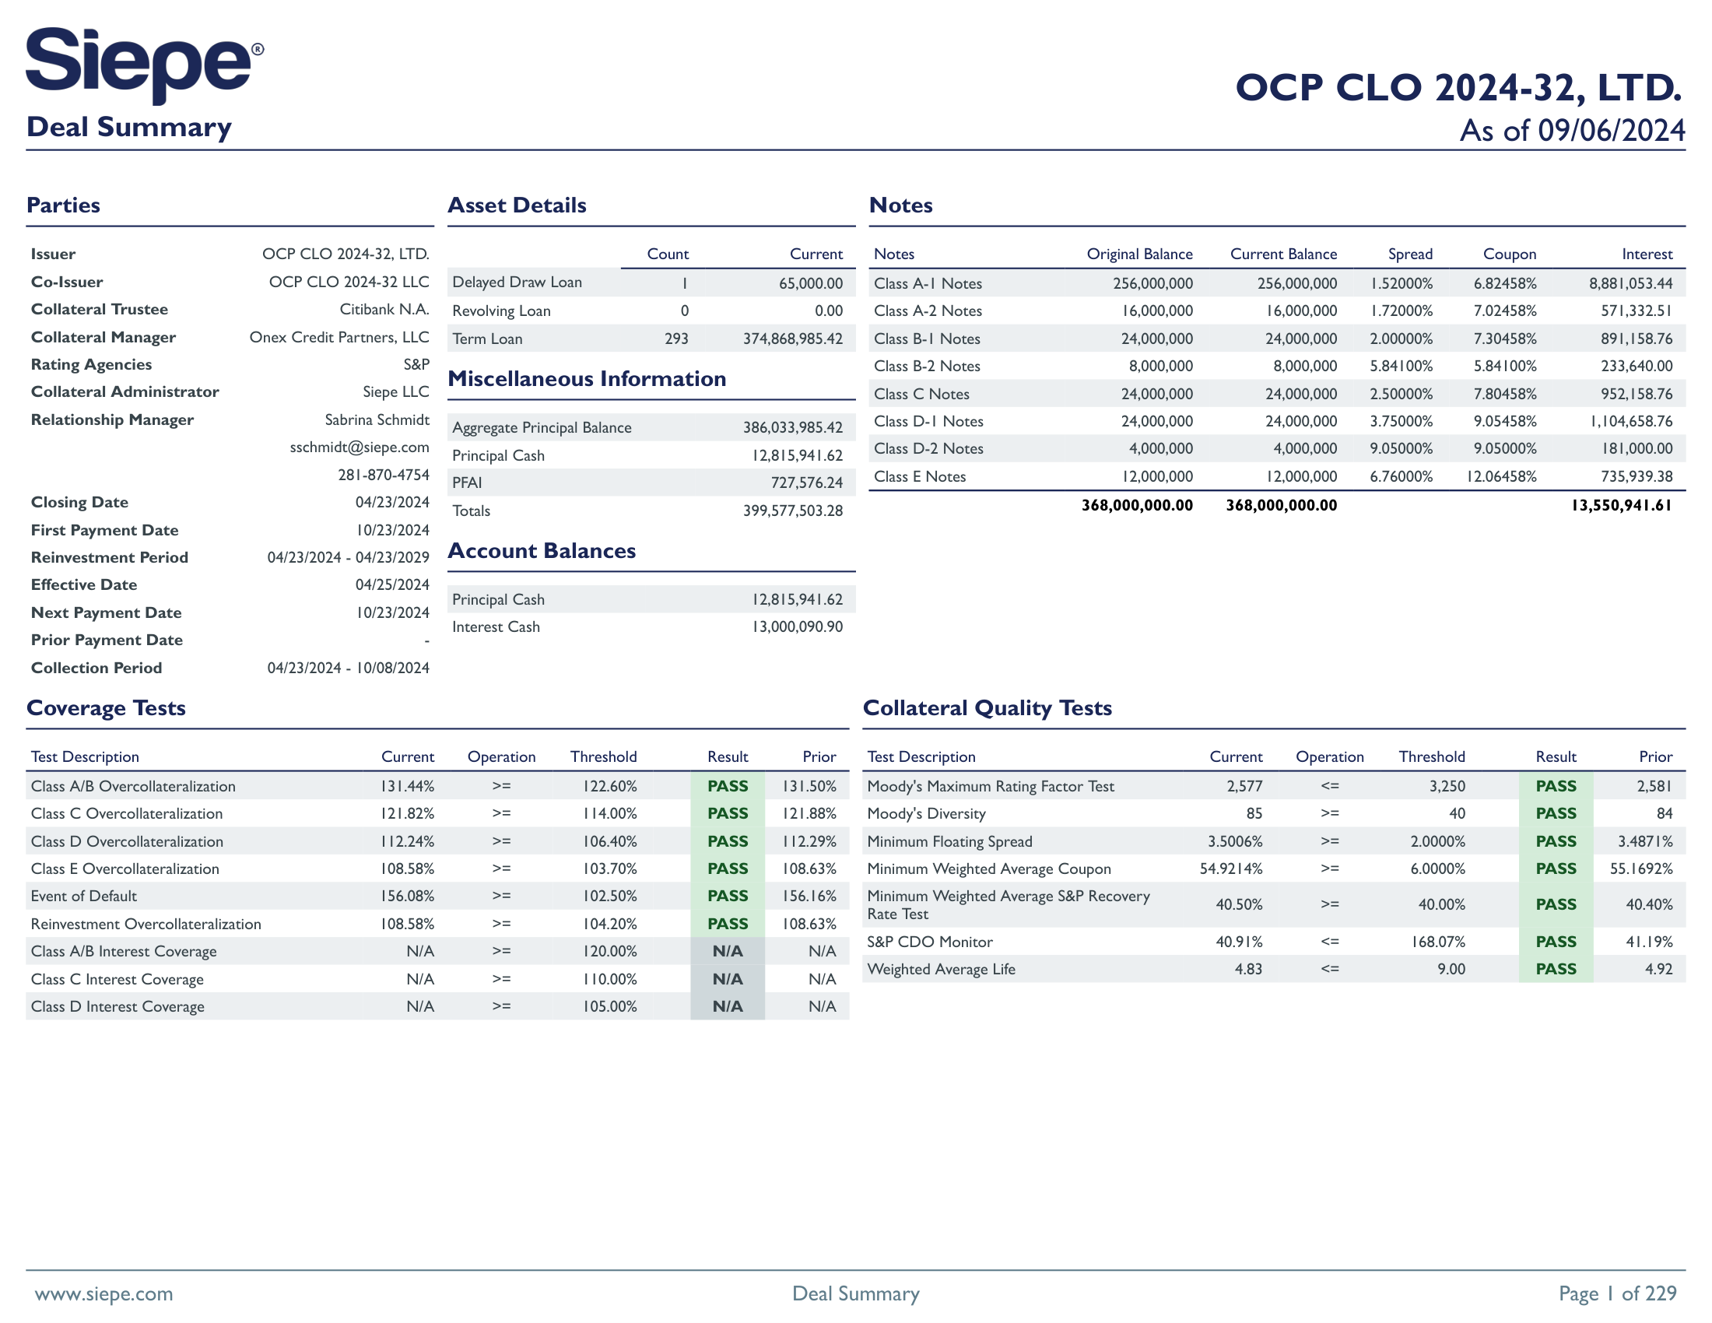Click the Notes section heading
1712x1323 pixels.
900,205
